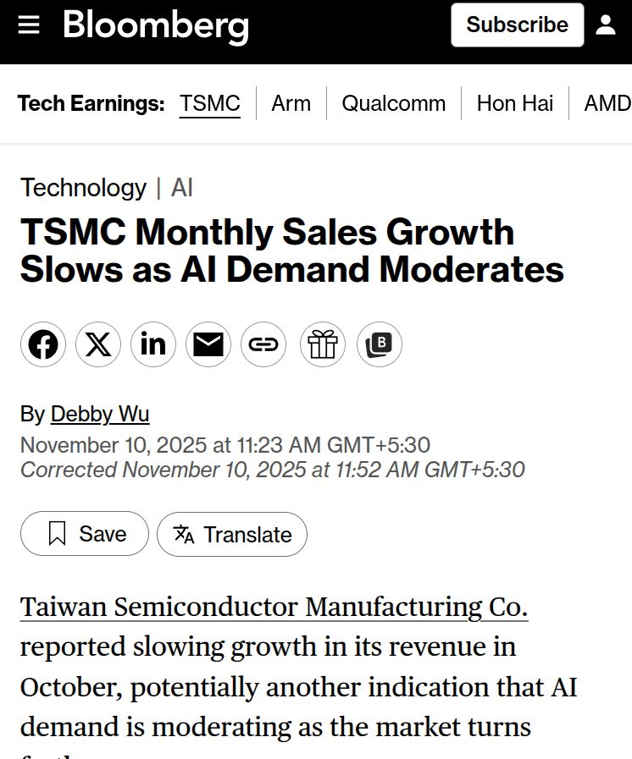Copy the article link icon
Image resolution: width=632 pixels, height=759 pixels.
pyautogui.click(x=263, y=344)
